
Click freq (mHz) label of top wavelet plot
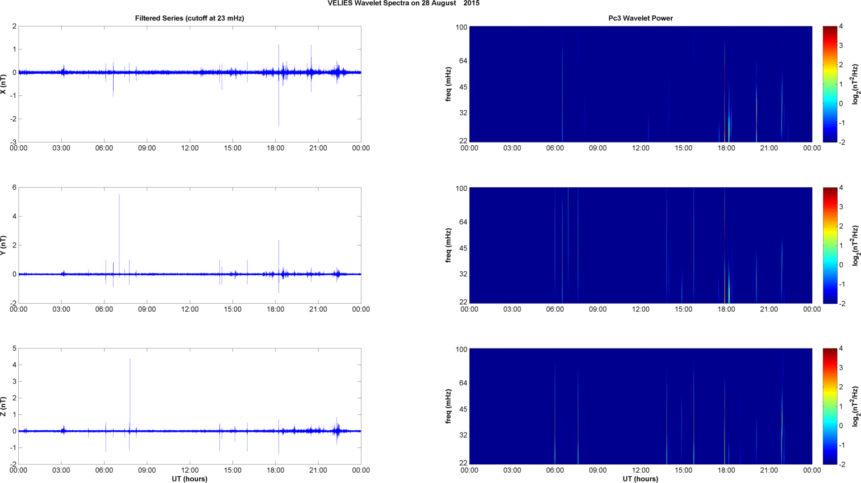click(448, 84)
